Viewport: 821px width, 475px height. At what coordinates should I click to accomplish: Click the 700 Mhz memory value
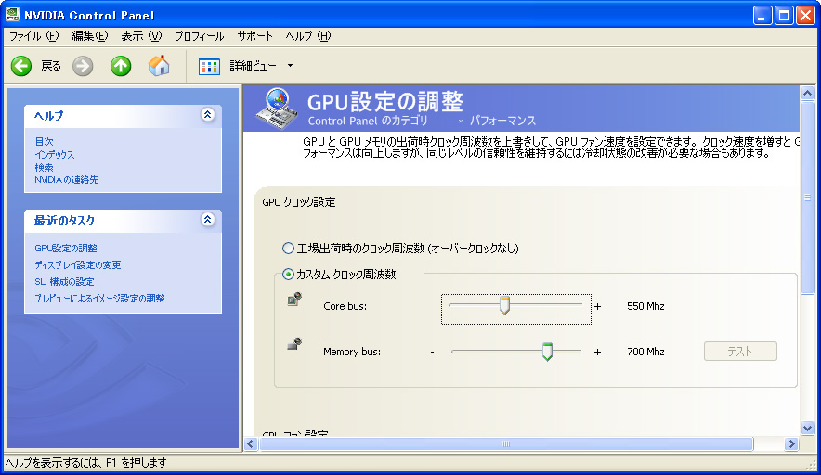645,352
